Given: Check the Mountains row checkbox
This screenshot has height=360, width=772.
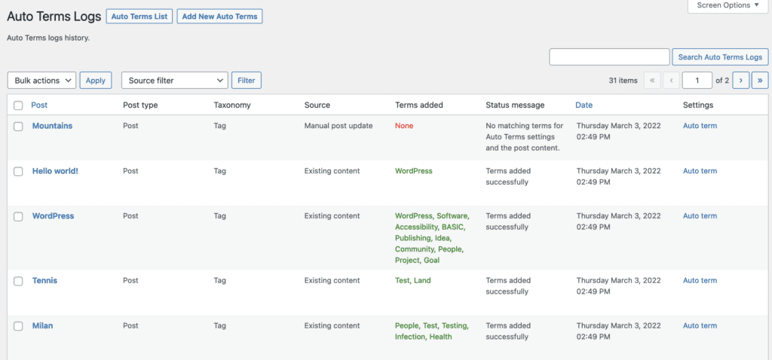Looking at the screenshot, I should [18, 127].
